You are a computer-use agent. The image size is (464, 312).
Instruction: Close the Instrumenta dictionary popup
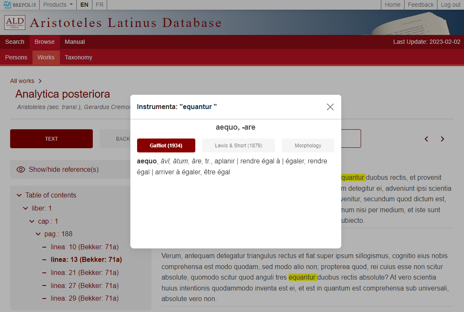pos(330,107)
